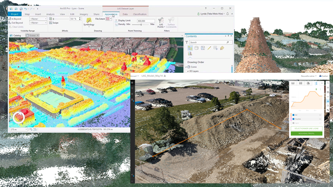Image resolution: width=333 pixels, height=187 pixels.
Task: Click the Swipe tool
Action: [54, 23]
